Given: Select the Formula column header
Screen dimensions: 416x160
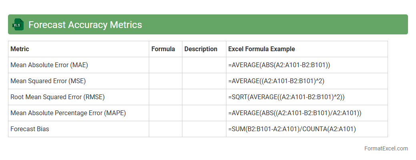Looking at the screenshot, I should pyautogui.click(x=163, y=49).
